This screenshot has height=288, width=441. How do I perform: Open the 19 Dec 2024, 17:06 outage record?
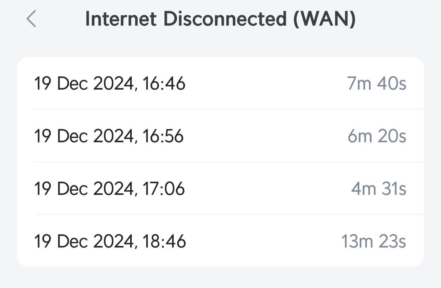click(x=221, y=188)
